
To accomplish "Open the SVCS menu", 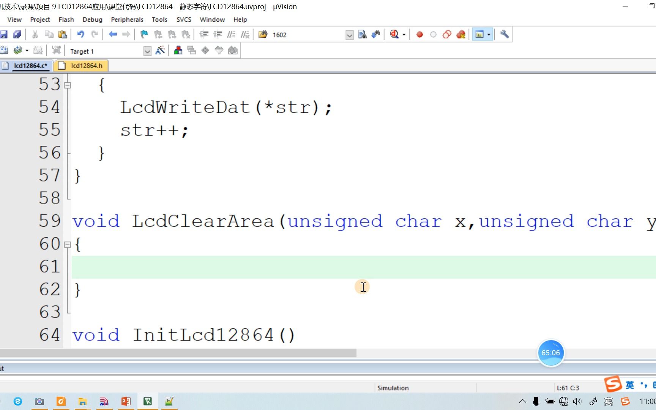I will point(184,19).
